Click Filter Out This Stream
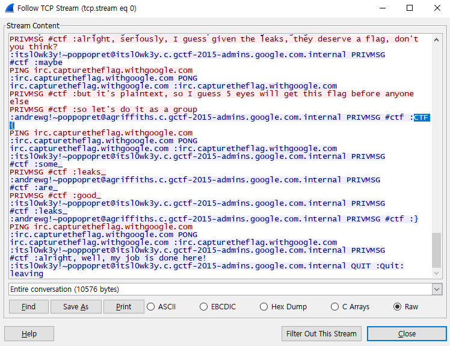The width and height of the screenshot is (450, 346). point(321,333)
